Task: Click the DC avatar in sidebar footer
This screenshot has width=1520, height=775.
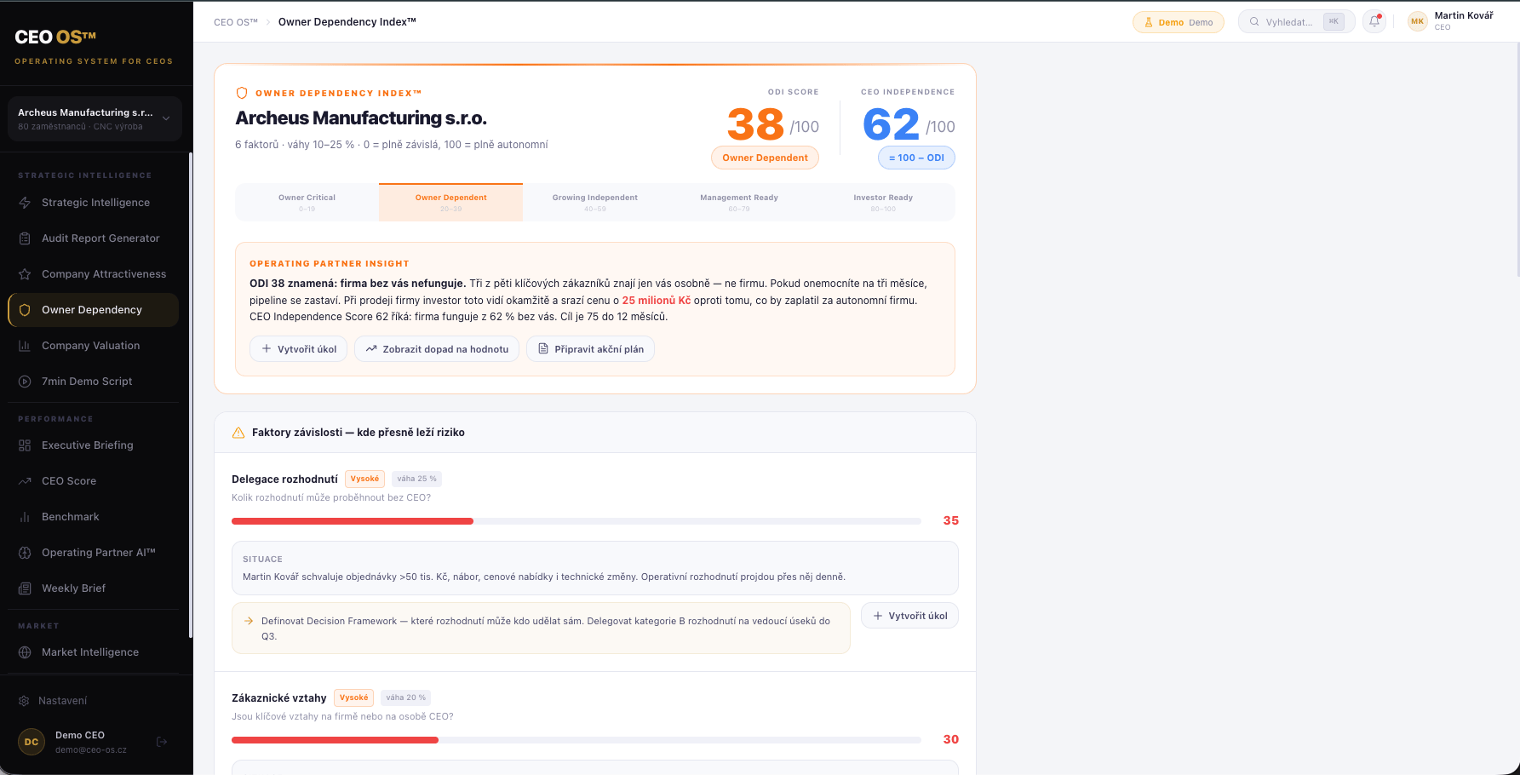Action: coord(32,742)
